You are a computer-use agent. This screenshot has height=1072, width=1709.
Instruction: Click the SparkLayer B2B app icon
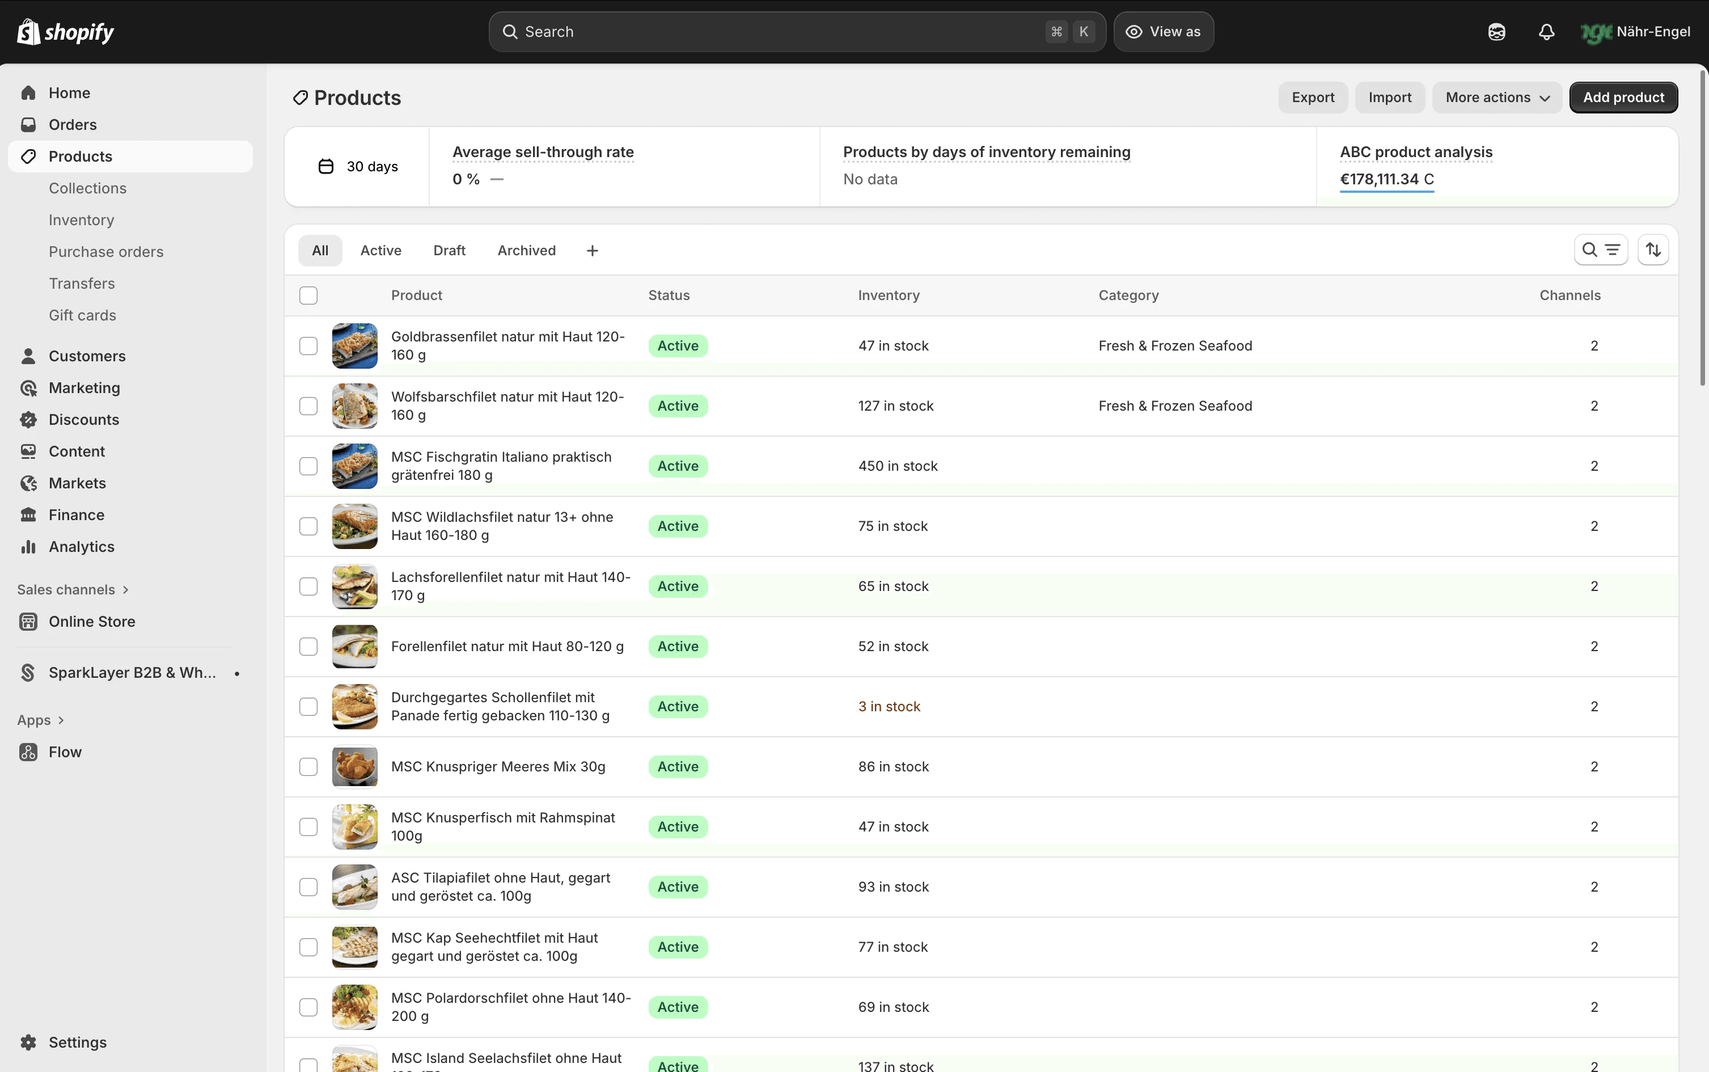[28, 673]
